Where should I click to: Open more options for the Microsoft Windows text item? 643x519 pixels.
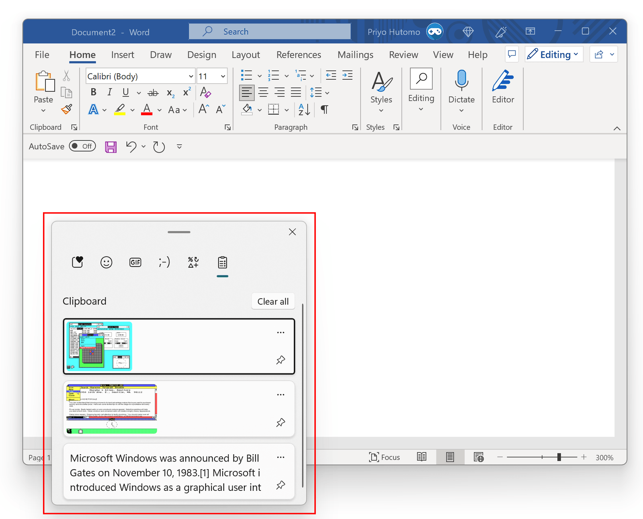coord(281,457)
